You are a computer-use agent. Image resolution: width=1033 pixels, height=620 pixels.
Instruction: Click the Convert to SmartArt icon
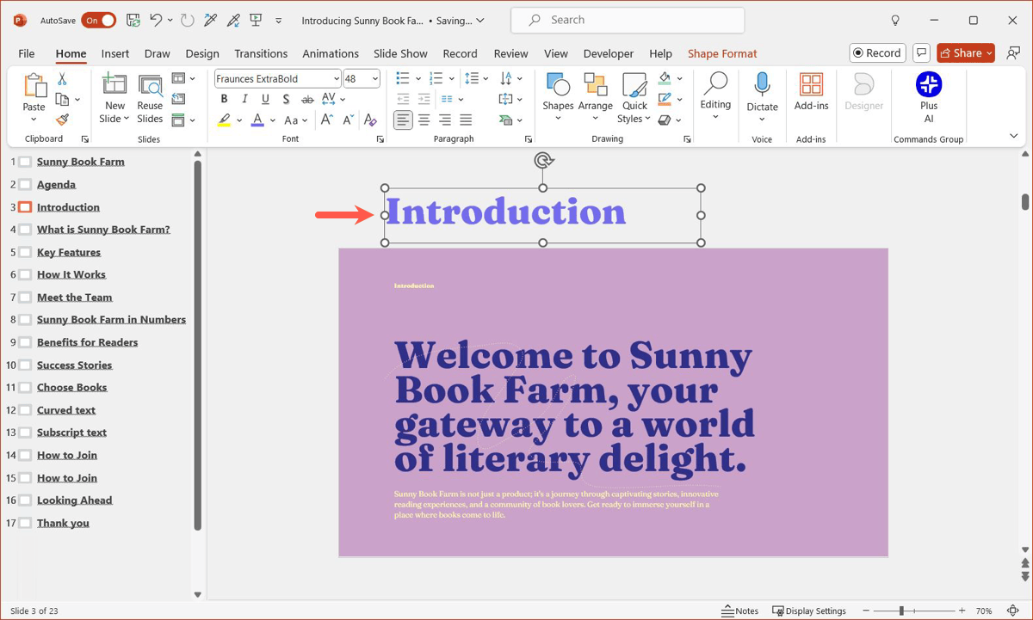pos(507,120)
